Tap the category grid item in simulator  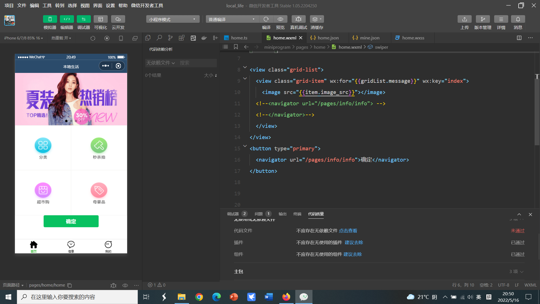click(43, 148)
